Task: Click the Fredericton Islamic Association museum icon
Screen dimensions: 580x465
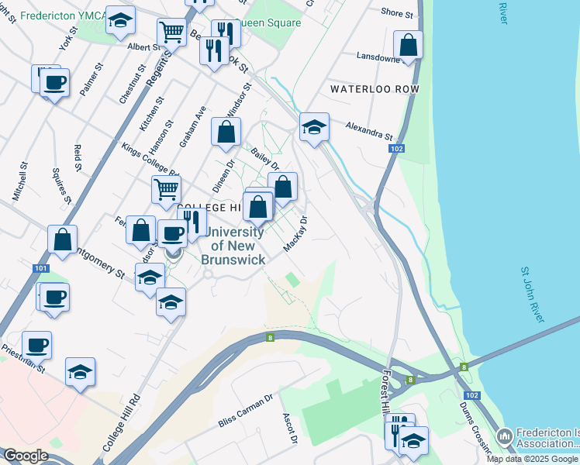Action: coord(505,436)
